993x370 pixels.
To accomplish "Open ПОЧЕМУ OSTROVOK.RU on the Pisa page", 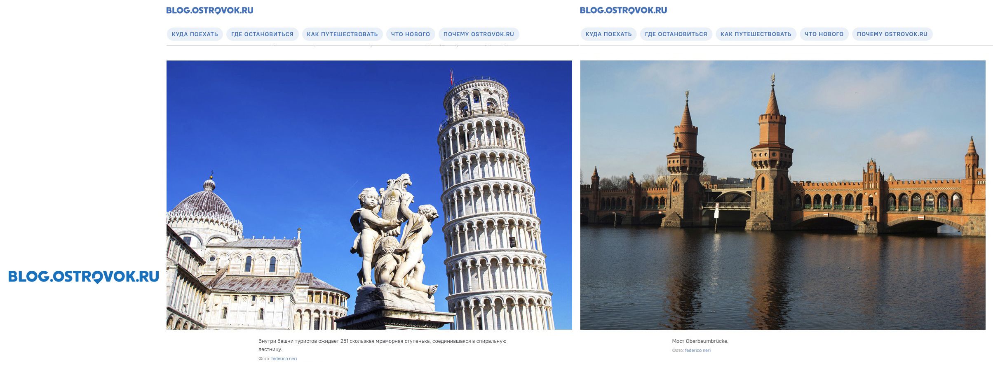I will click(x=479, y=34).
